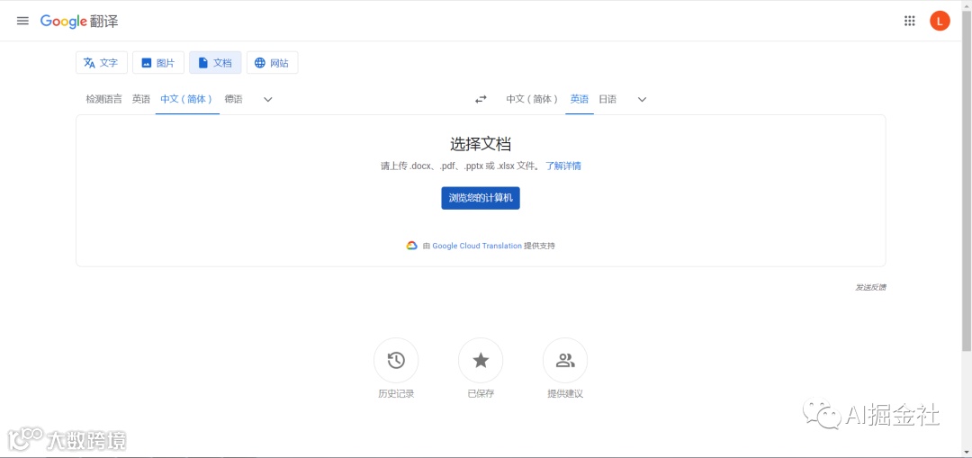Switch to the 文字 text mode
Screen dimensions: 972x458
pyautogui.click(x=102, y=63)
